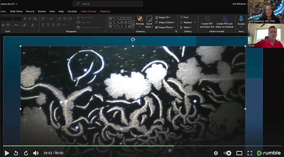
Task: Open video player settings gear
Action: tap(215, 153)
